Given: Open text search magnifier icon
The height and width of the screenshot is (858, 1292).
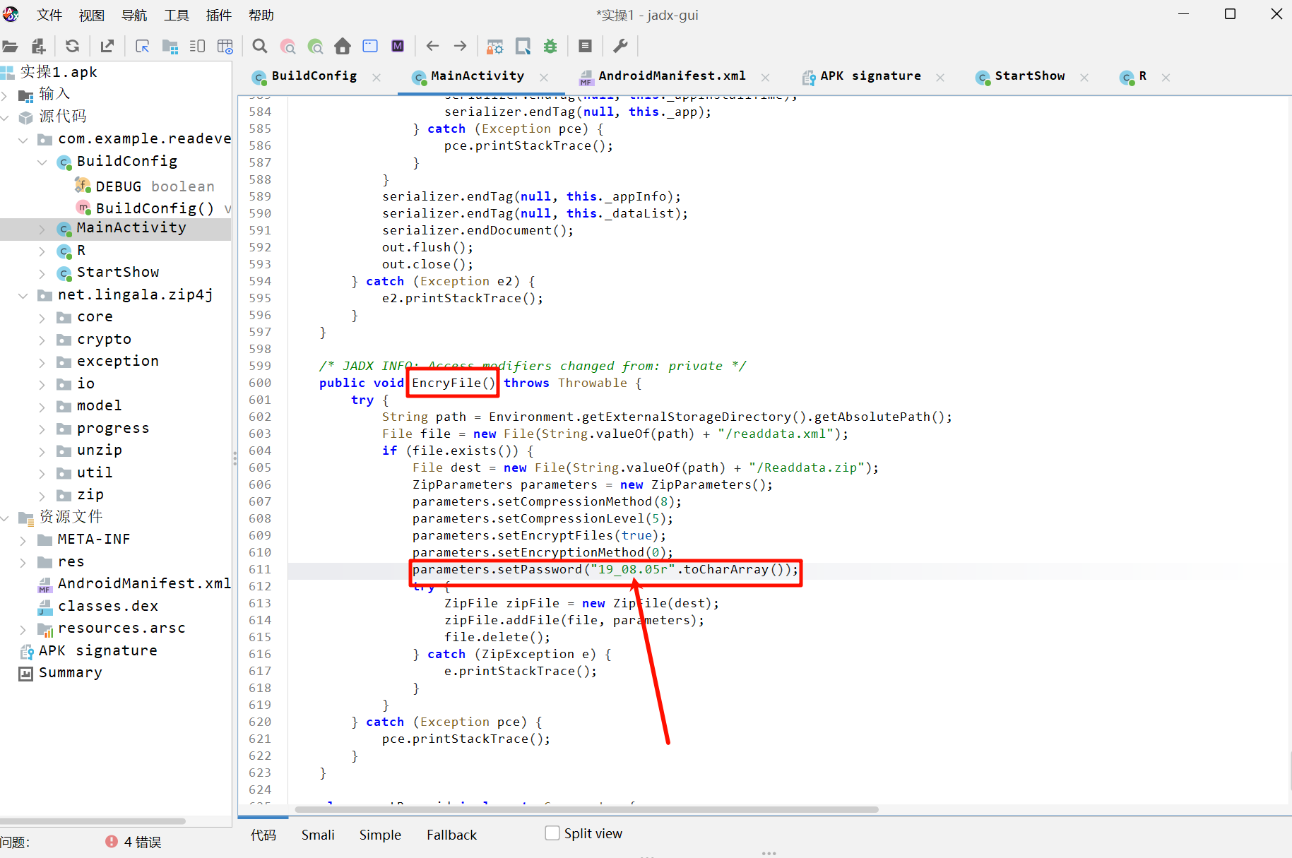Looking at the screenshot, I should click(x=260, y=47).
